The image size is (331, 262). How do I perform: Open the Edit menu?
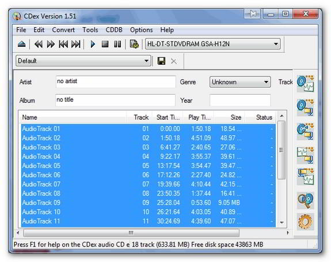[x=39, y=30]
